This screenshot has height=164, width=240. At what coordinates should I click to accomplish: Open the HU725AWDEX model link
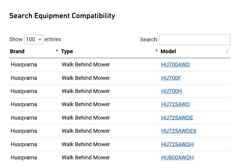[179, 131]
